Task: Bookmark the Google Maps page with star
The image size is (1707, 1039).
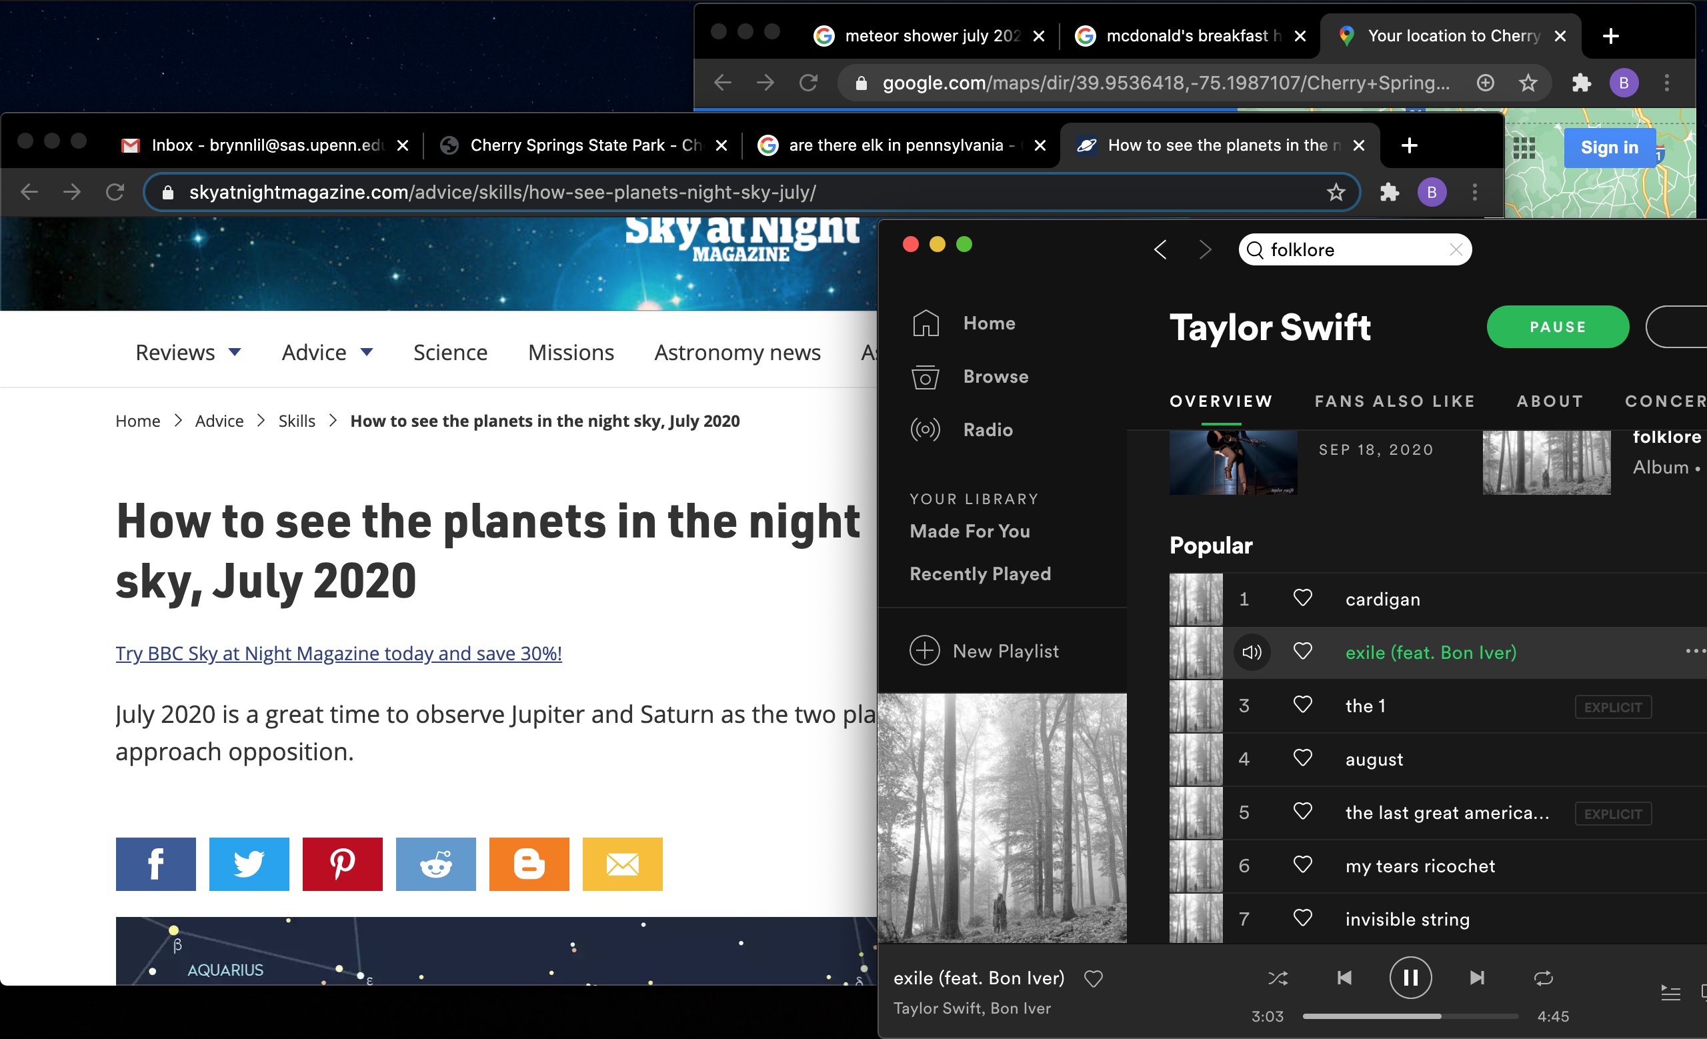Action: coord(1528,83)
